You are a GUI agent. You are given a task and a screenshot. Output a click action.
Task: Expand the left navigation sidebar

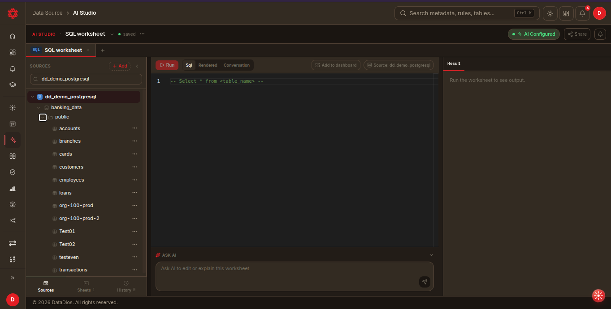[13, 278]
